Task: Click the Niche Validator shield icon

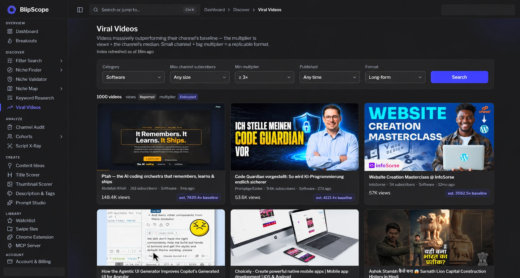Action: (x=10, y=79)
